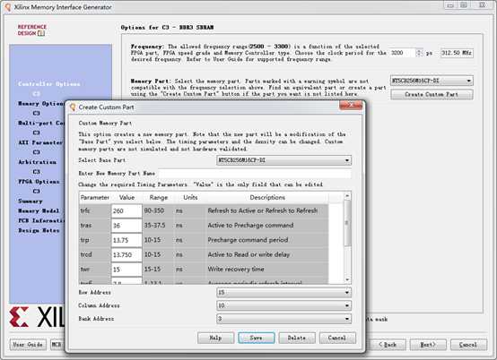Click the Range column header

pyautogui.click(x=159, y=197)
